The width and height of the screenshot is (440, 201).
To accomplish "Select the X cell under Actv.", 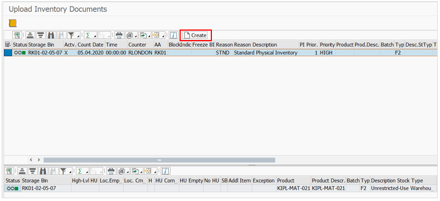I will point(70,52).
